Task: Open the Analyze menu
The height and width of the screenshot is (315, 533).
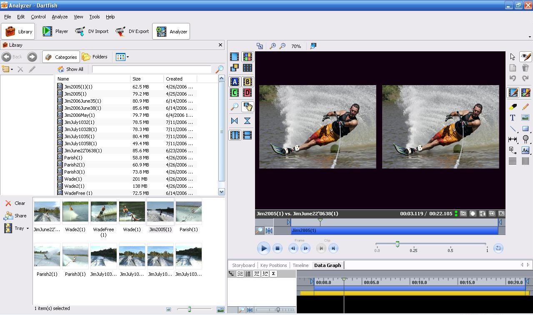Action: [60, 17]
